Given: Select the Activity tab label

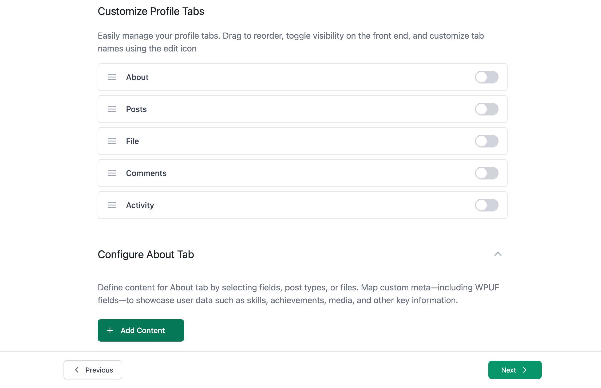Looking at the screenshot, I should pyautogui.click(x=140, y=205).
